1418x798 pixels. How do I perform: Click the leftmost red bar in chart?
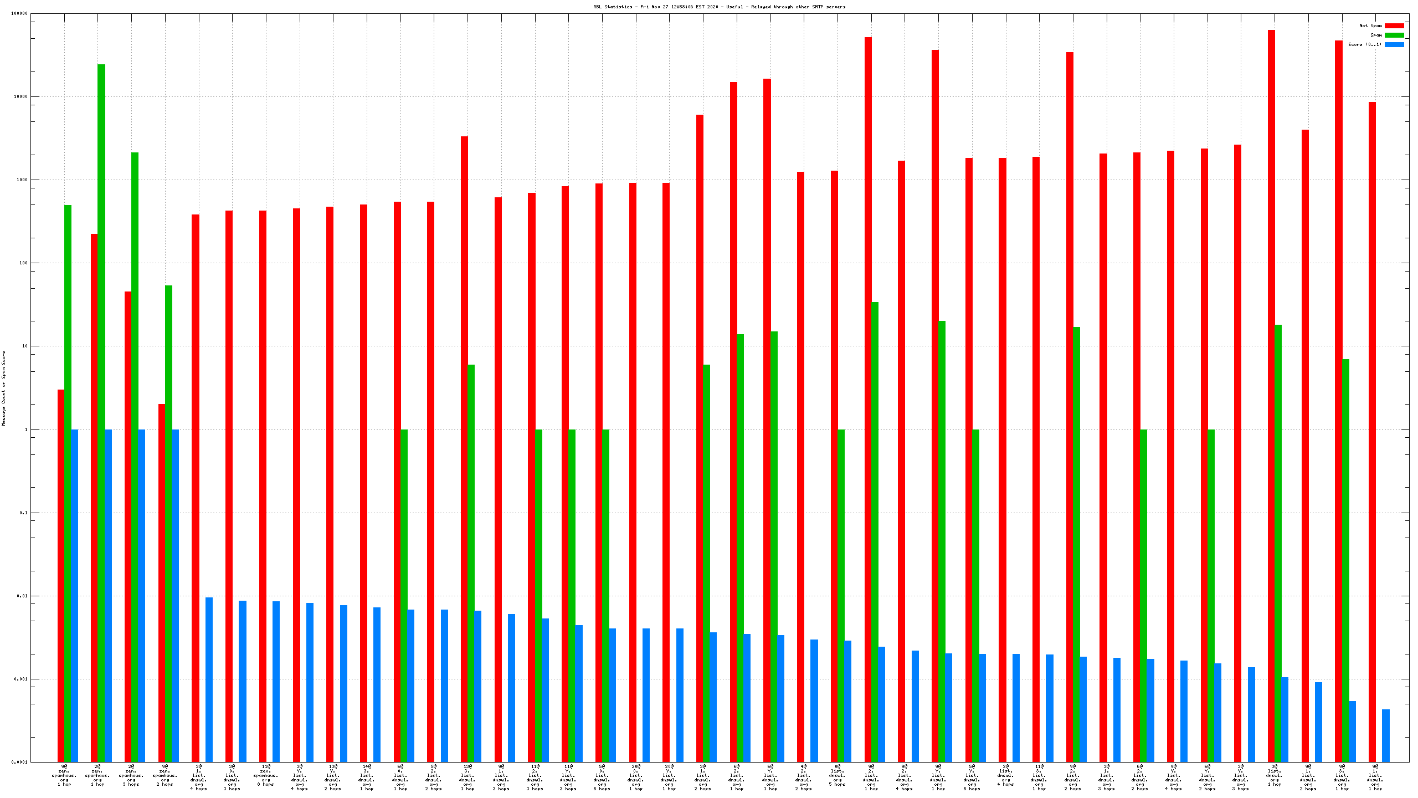[61, 576]
